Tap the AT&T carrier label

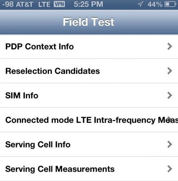tap(25, 5)
